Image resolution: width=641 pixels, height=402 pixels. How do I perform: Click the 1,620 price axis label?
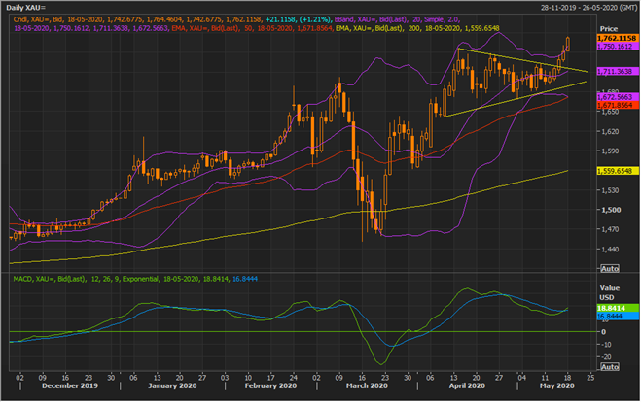click(610, 131)
